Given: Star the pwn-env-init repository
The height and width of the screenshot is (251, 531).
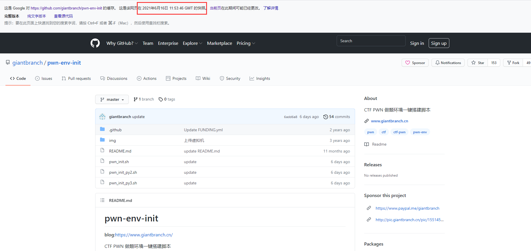Looking at the screenshot, I should [x=478, y=63].
